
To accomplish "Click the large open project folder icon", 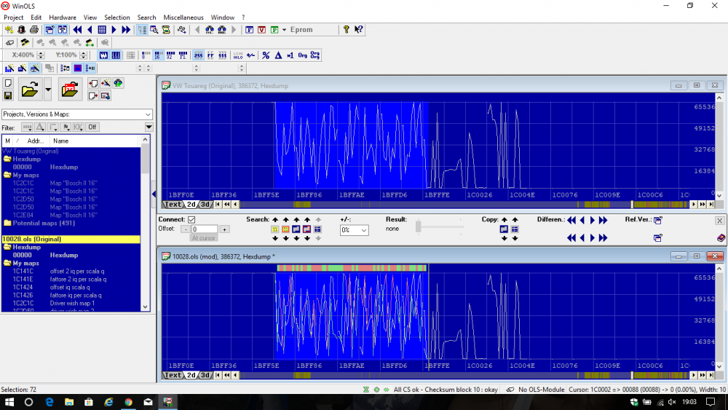I will (29, 89).
